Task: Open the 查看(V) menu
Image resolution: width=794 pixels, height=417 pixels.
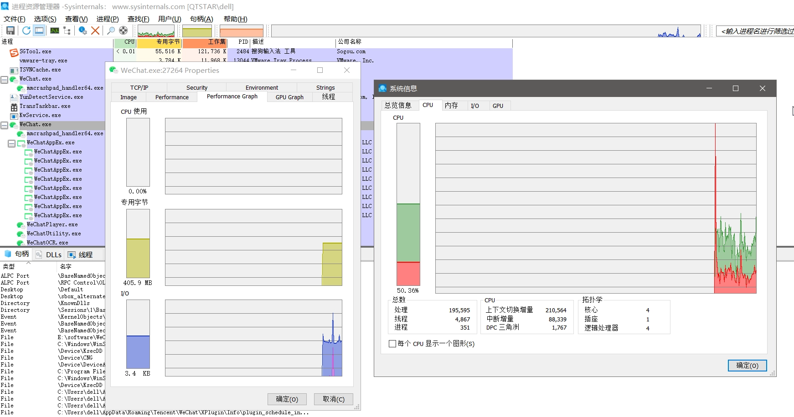Action: tap(76, 19)
